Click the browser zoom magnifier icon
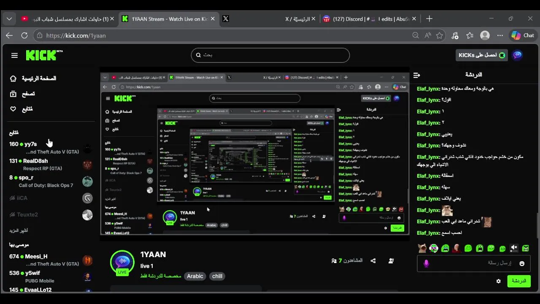This screenshot has height=304, width=540. pyautogui.click(x=416, y=35)
